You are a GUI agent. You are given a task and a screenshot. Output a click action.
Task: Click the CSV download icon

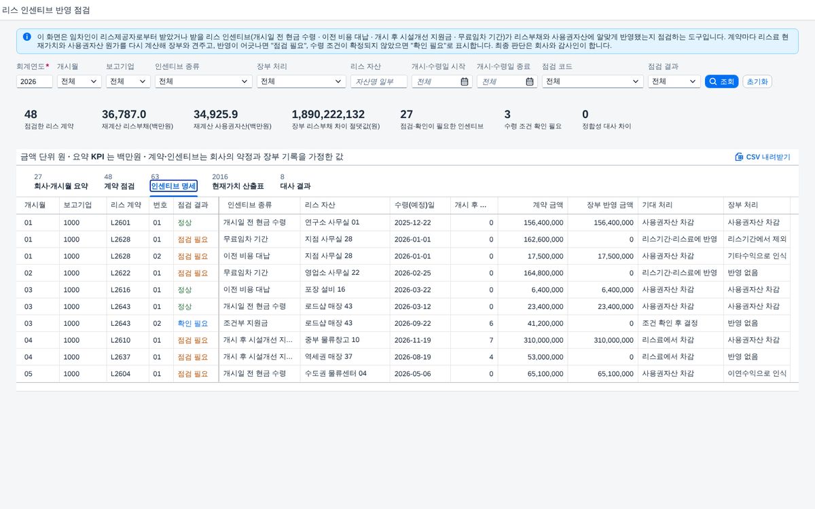click(x=739, y=157)
